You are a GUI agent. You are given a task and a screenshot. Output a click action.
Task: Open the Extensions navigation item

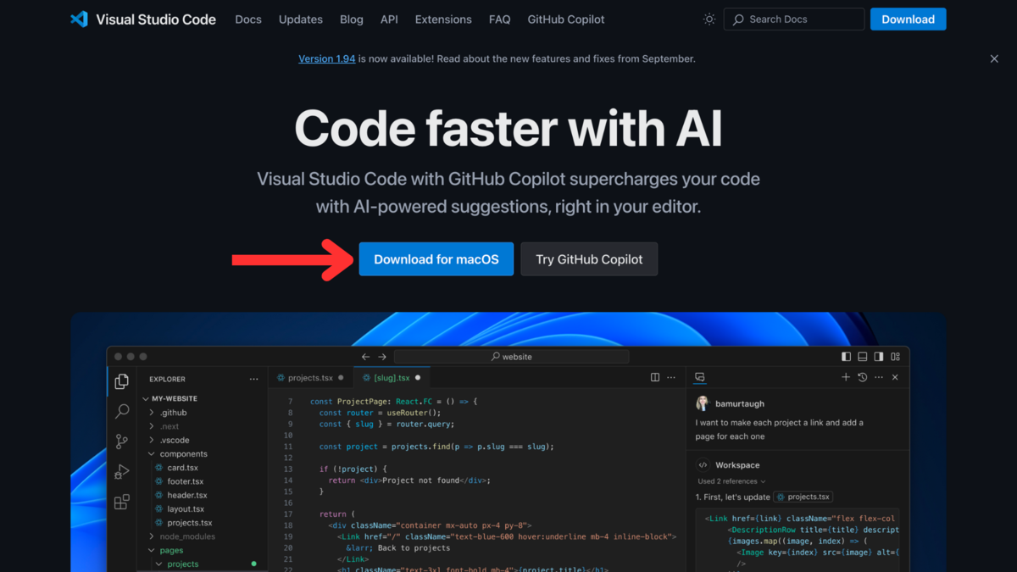coord(443,19)
